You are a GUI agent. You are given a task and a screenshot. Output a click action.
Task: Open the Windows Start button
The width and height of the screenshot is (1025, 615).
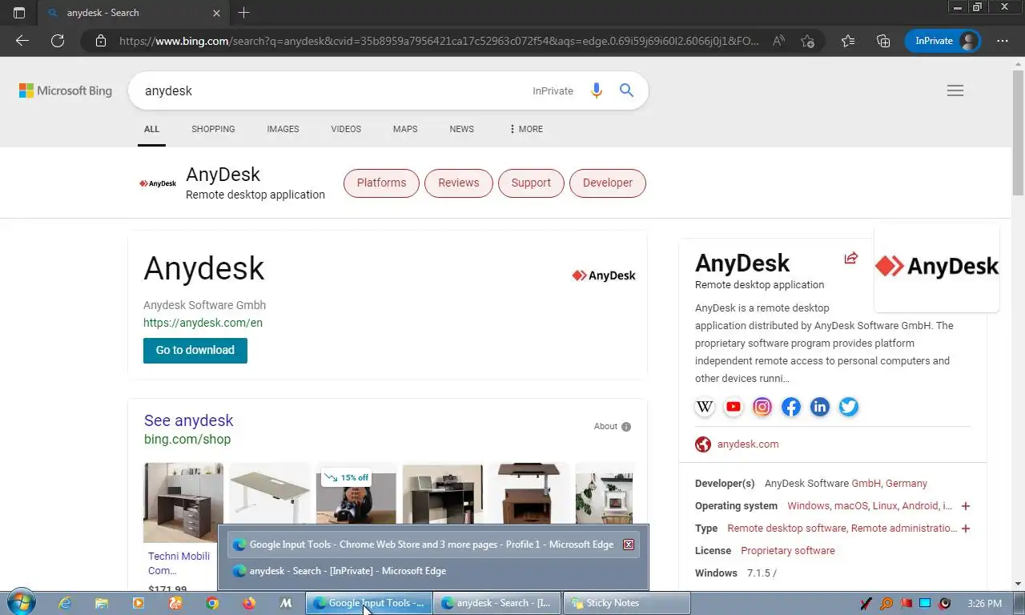(x=20, y=603)
